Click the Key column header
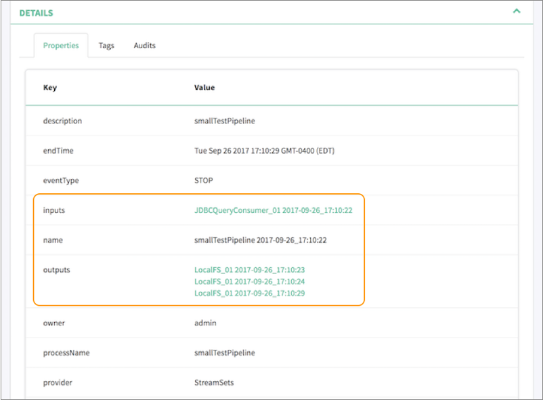This screenshot has height=400, width=543. [50, 87]
